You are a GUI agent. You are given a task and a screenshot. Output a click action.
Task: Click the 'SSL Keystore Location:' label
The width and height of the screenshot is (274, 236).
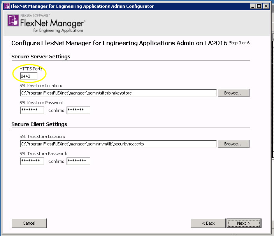[x=41, y=86]
